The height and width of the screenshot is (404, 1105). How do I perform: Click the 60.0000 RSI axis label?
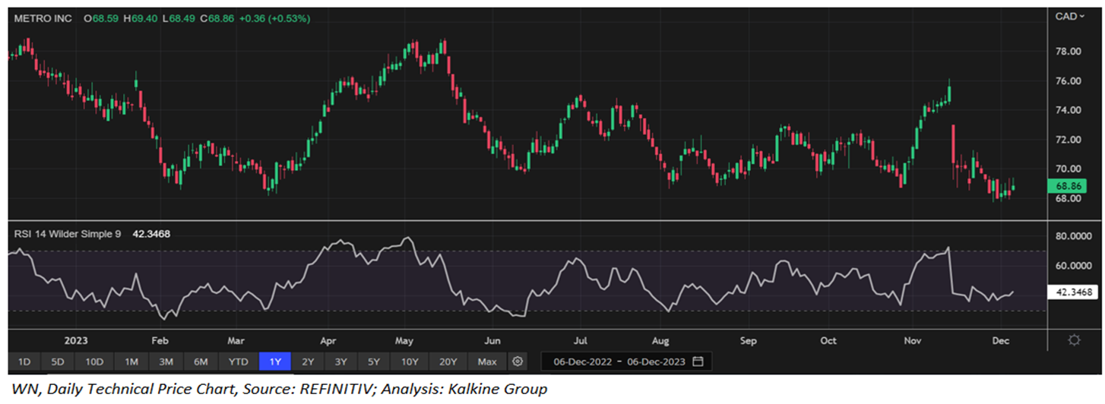(x=1074, y=266)
